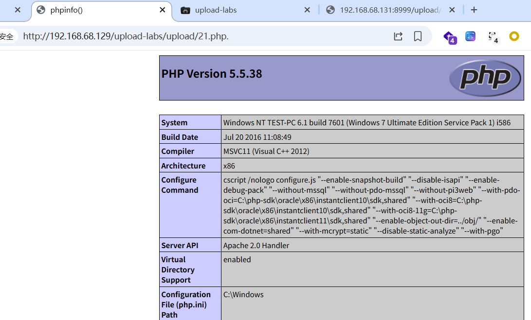Select the 'Configure Command' label

click(x=180, y=185)
